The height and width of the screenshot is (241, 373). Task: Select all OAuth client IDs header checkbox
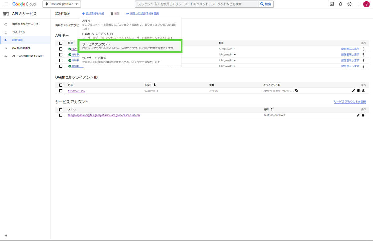(x=61, y=85)
